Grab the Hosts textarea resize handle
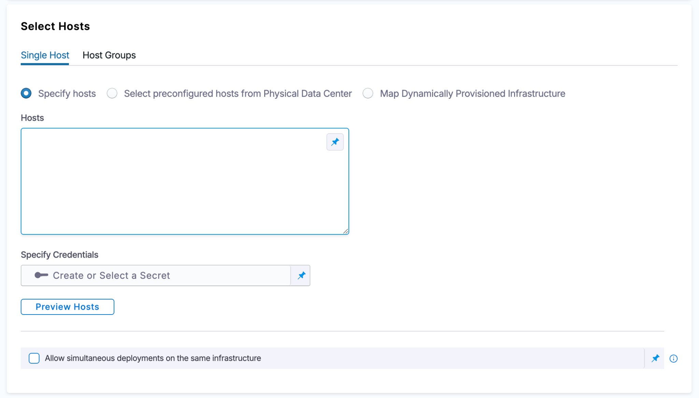 (x=345, y=231)
